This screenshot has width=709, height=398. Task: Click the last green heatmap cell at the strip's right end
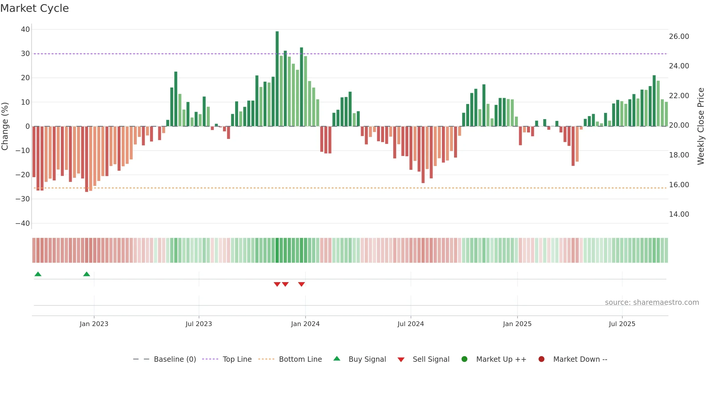pos(666,250)
